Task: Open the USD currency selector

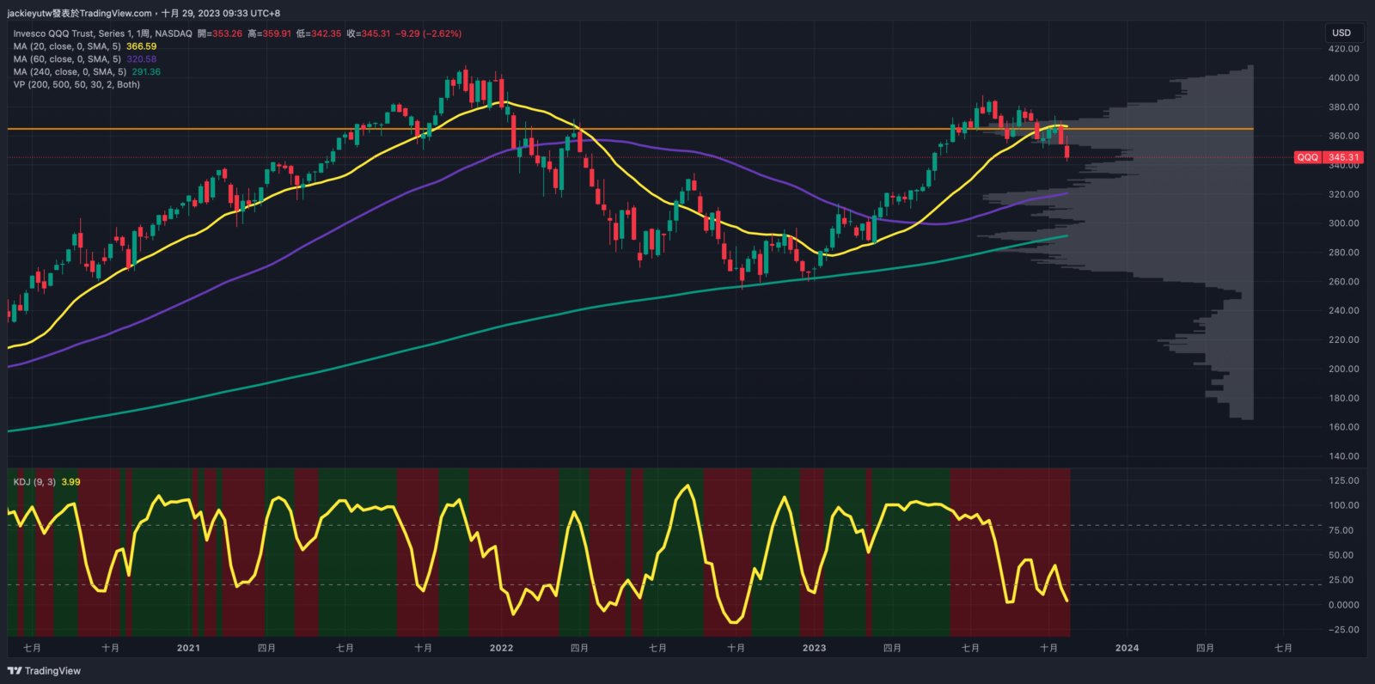Action: [1341, 33]
